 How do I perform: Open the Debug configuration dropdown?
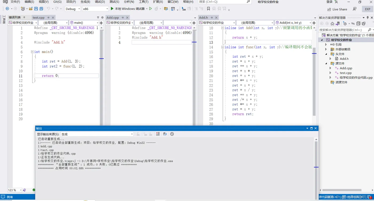[73, 9]
